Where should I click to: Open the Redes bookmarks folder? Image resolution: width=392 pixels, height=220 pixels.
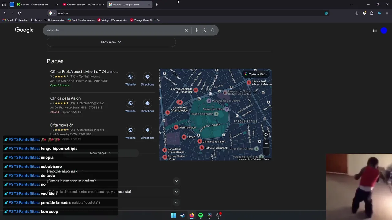click(36, 20)
